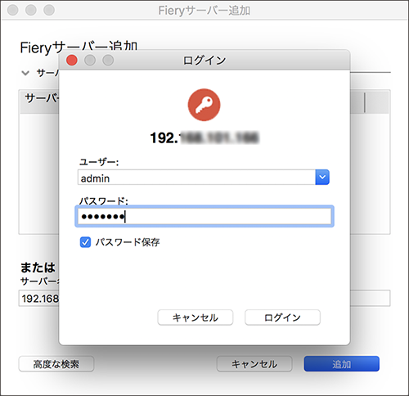409x396 pixels.
Task: Click キャンセル button in Fiery server window
Action: (x=254, y=364)
